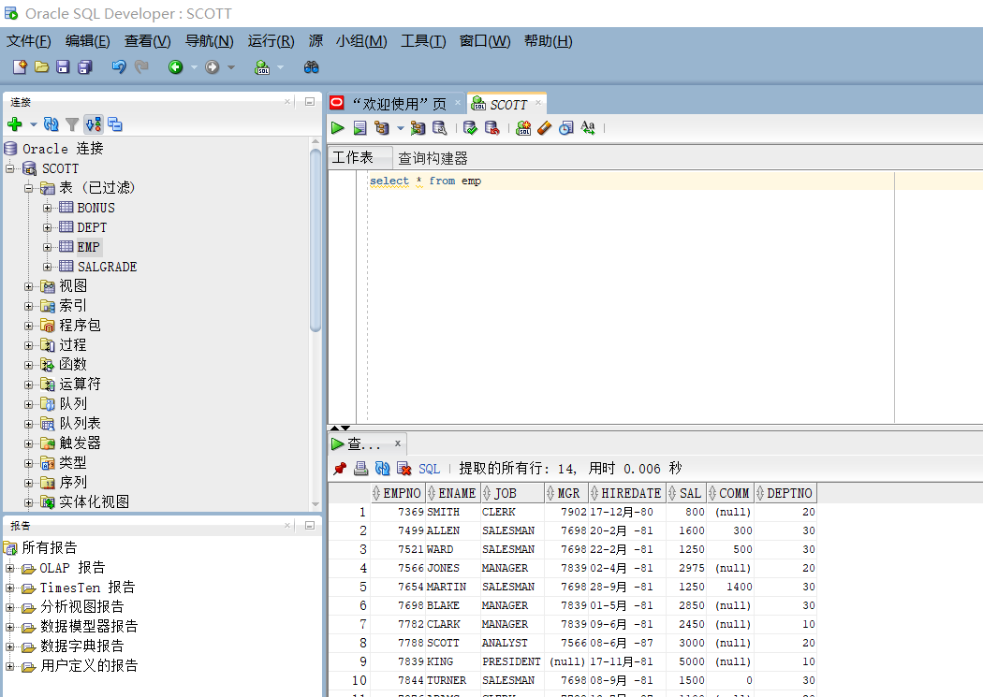Screen dimensions: 983x697
Task: Refresh query result with blue arrows icon
Action: [382, 469]
